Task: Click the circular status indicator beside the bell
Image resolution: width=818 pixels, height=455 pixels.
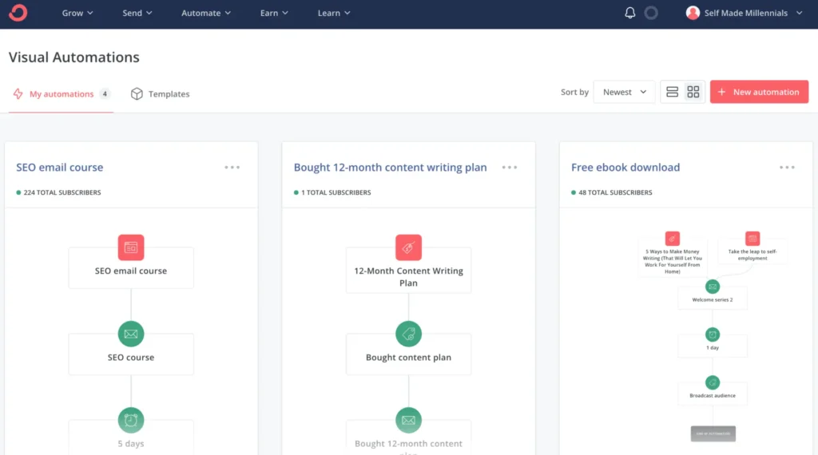Action: 650,13
